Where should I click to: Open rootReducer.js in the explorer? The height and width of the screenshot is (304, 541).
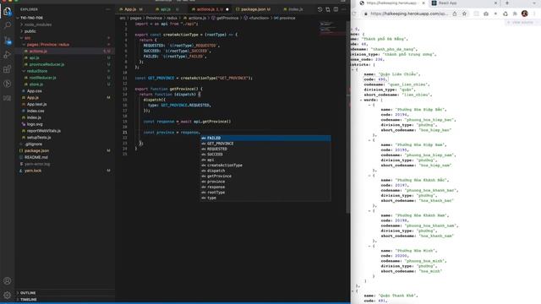(43, 78)
